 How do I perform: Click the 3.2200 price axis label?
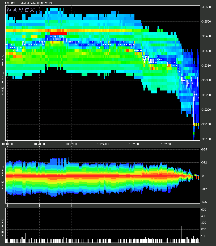point(206,110)
